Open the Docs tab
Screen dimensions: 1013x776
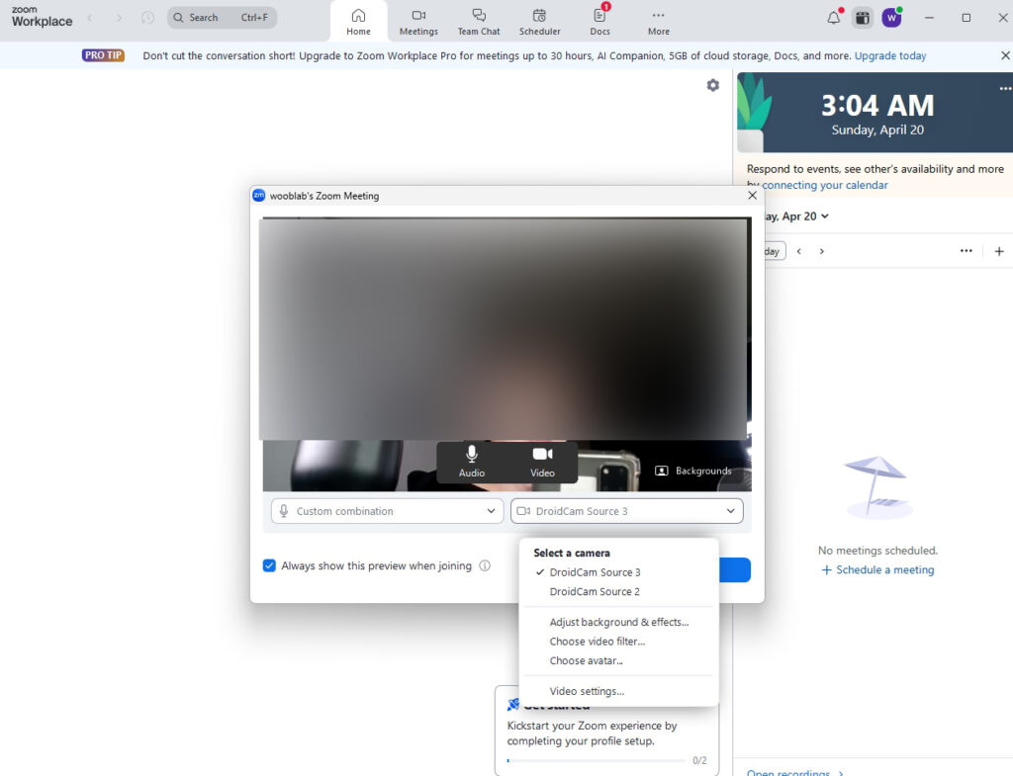click(599, 22)
